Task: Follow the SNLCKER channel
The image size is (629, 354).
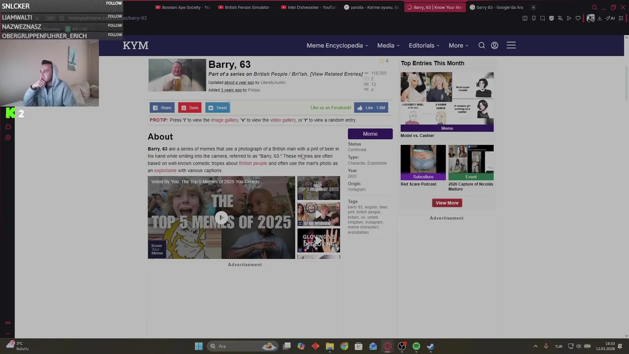Action: pos(114,3)
